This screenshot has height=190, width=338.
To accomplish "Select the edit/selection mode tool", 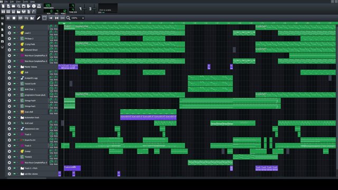I will 44,18.
